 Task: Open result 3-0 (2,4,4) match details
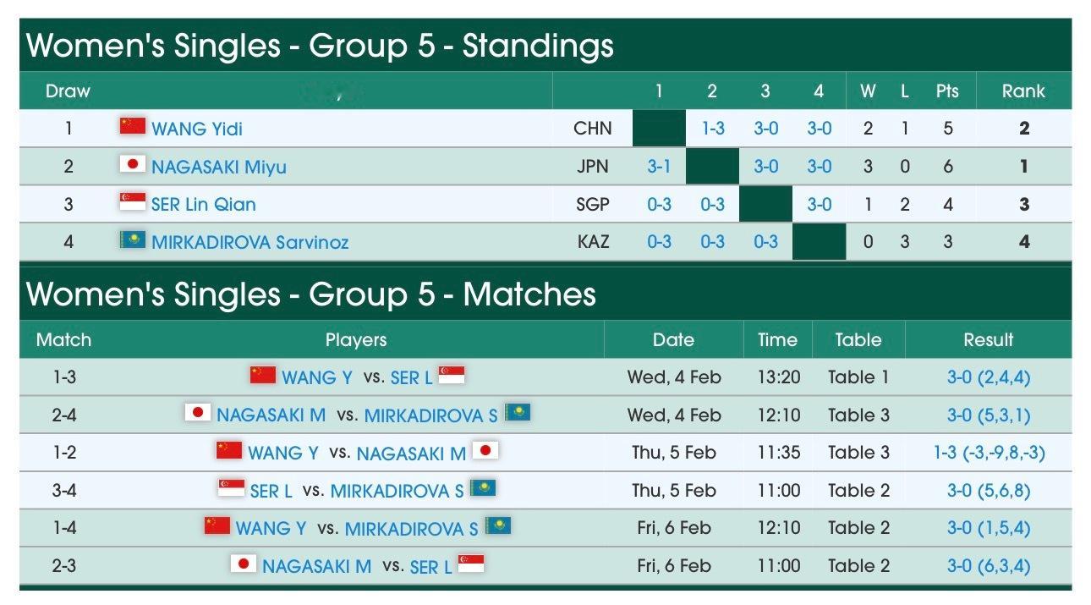coord(989,377)
